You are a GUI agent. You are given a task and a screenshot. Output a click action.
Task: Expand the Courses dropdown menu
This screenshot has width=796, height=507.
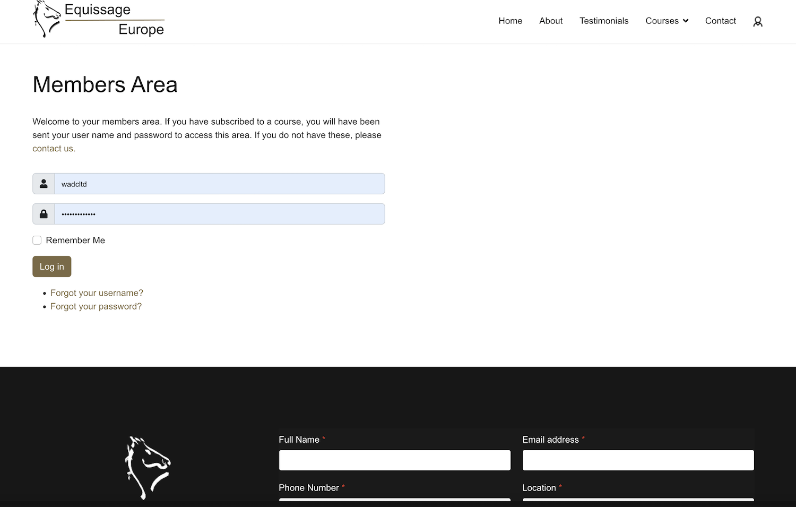pyautogui.click(x=667, y=21)
